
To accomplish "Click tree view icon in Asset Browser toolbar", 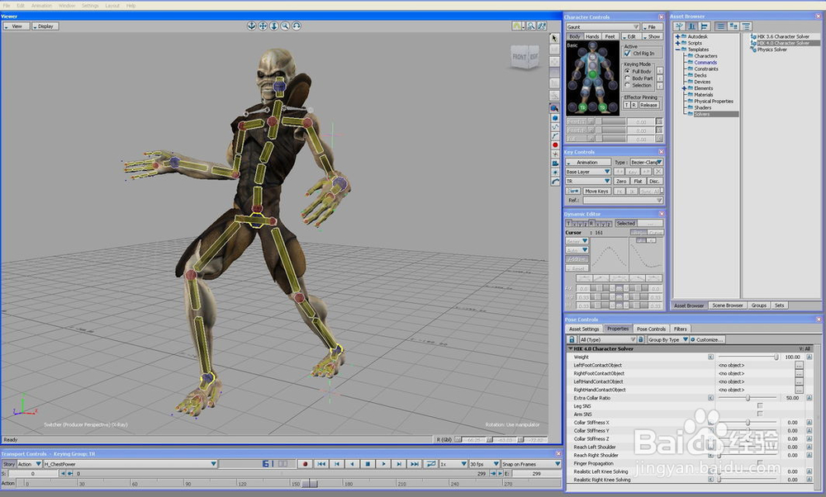I will (680, 26).
